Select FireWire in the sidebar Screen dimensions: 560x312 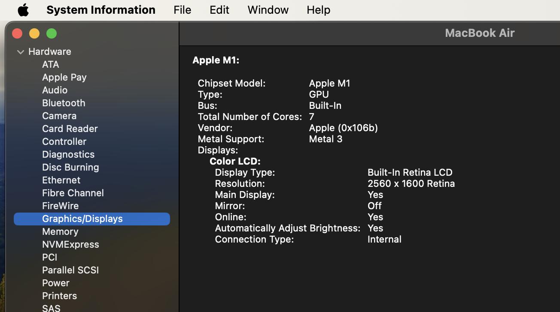click(60, 206)
